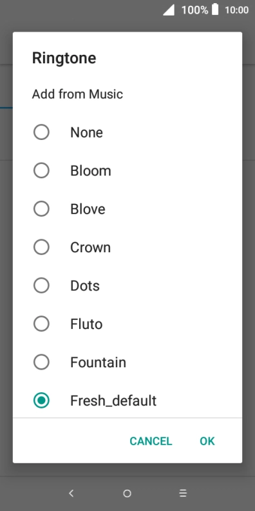
Task: Pick the Crown ringtone radio button
Action: pos(41,247)
